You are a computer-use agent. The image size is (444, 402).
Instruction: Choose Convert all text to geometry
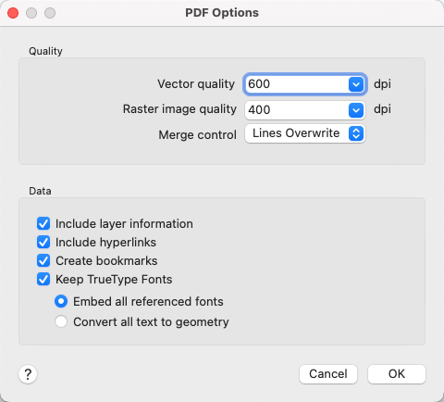61,321
